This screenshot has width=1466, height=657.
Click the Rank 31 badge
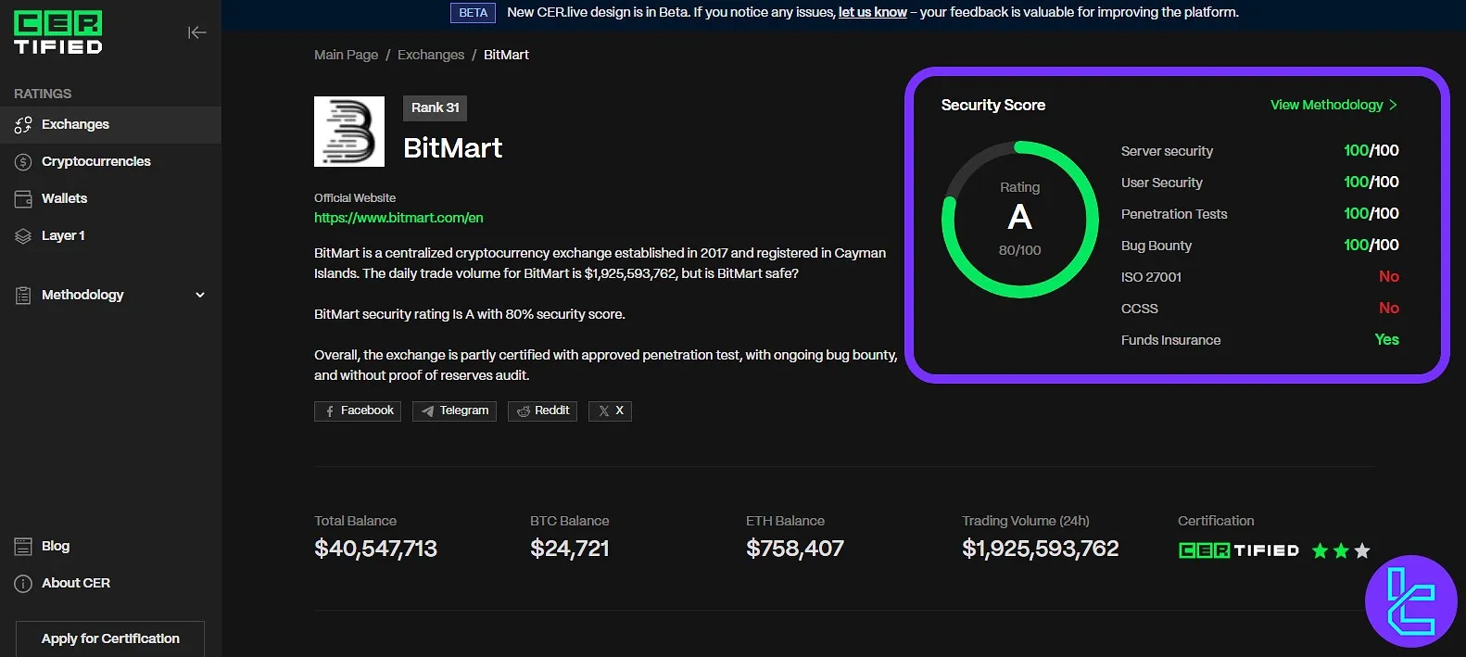[436, 107]
